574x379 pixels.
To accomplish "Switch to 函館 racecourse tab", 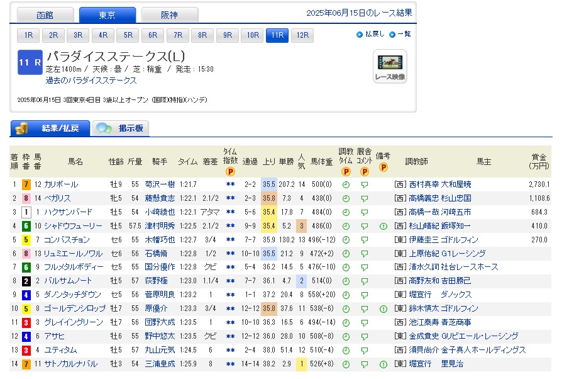I will click(45, 14).
